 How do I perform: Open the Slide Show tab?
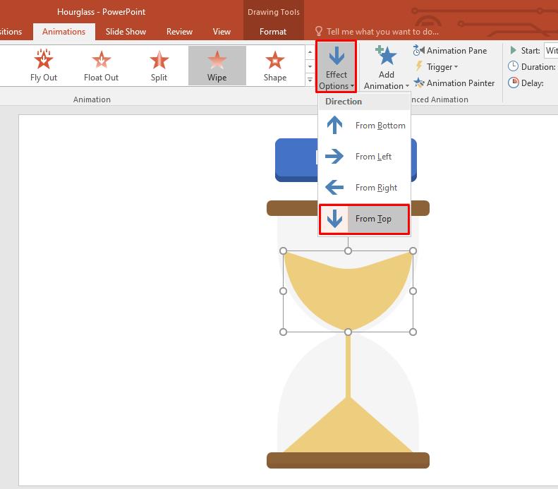126,32
